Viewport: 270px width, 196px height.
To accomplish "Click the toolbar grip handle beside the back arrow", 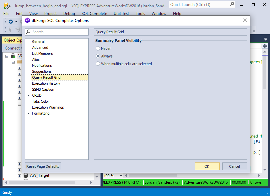I will point(5,22).
